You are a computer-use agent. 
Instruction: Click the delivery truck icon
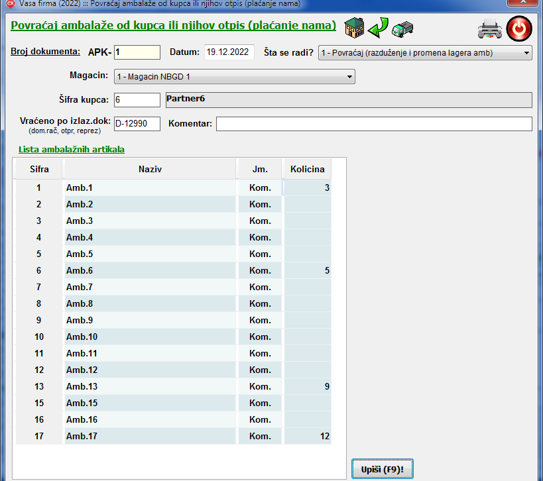coord(402,29)
